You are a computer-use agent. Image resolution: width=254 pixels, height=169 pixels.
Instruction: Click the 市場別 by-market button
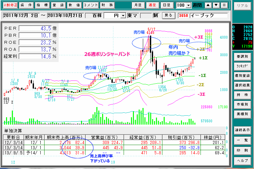coord(242,104)
